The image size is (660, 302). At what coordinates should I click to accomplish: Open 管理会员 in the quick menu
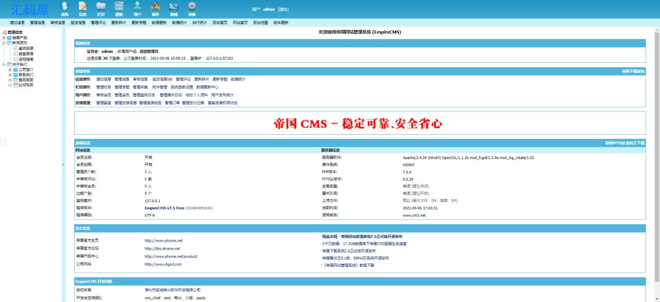pyautogui.click(x=122, y=95)
